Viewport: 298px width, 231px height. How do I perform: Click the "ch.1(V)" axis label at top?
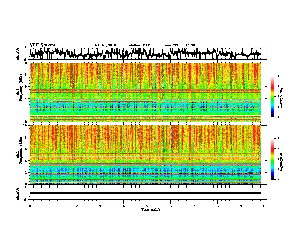click(18, 54)
